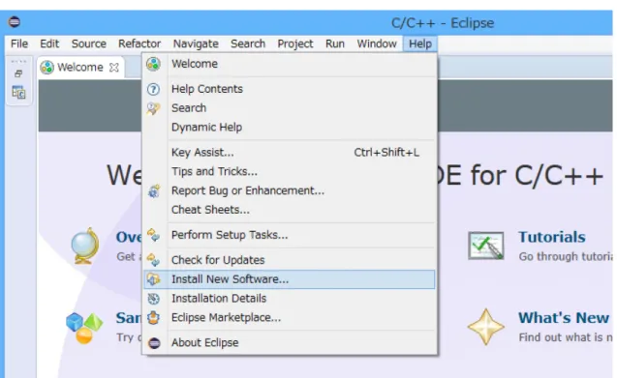617x378 pixels.
Task: Click the What's New star icon
Action: [486, 327]
